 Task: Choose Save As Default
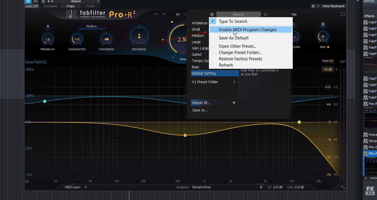[x=251, y=38]
